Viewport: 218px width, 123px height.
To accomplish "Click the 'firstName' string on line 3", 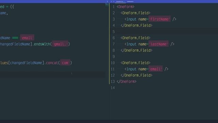I will tap(159, 19).
